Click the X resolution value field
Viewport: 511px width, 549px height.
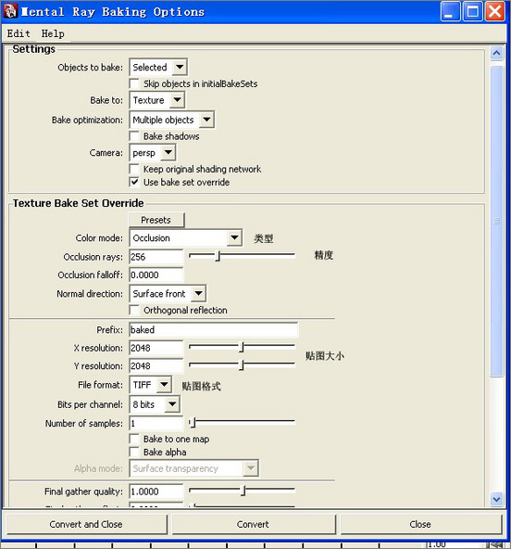click(156, 348)
